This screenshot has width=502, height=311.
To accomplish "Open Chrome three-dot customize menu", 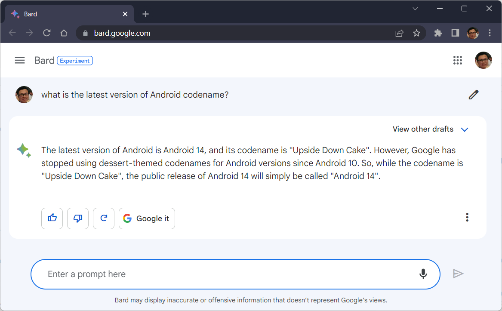I will point(490,33).
